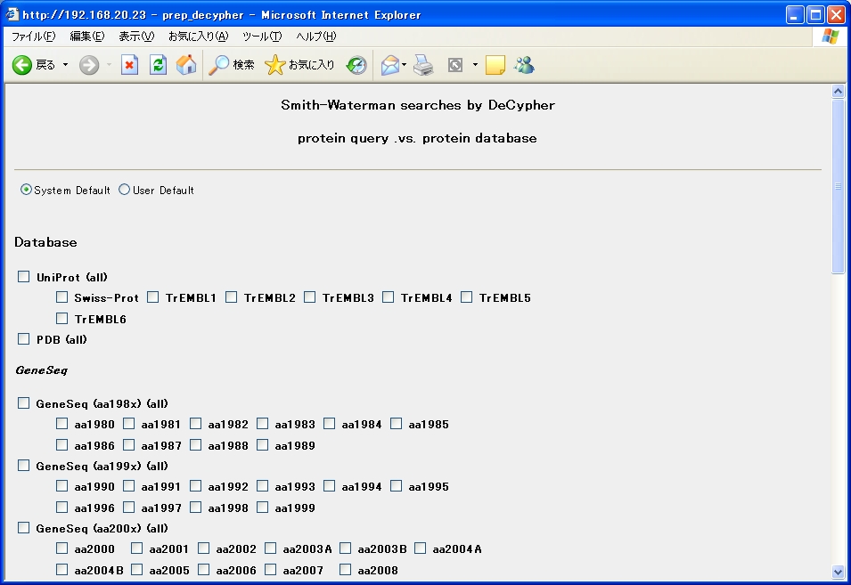Check the aa2004A checkbox
The width and height of the screenshot is (851, 585).
pos(420,548)
